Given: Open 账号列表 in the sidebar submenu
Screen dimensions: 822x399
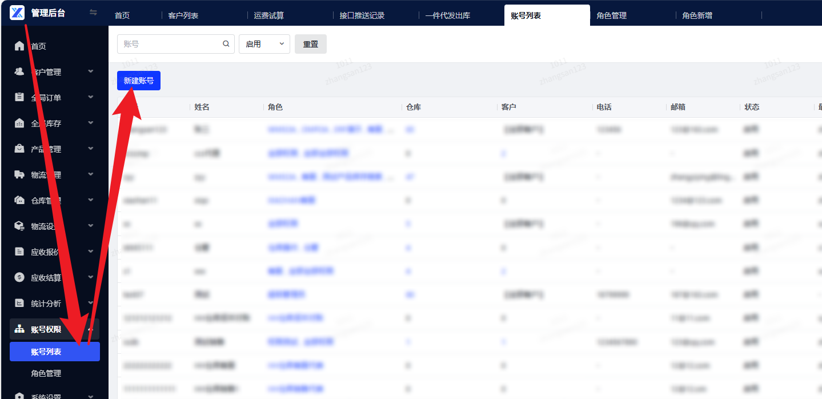Looking at the screenshot, I should (x=55, y=352).
